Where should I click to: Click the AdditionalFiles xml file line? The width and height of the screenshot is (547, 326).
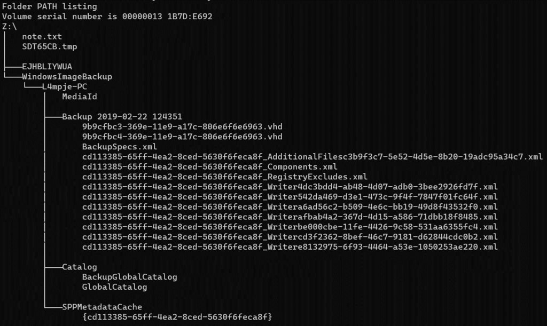[312, 157]
